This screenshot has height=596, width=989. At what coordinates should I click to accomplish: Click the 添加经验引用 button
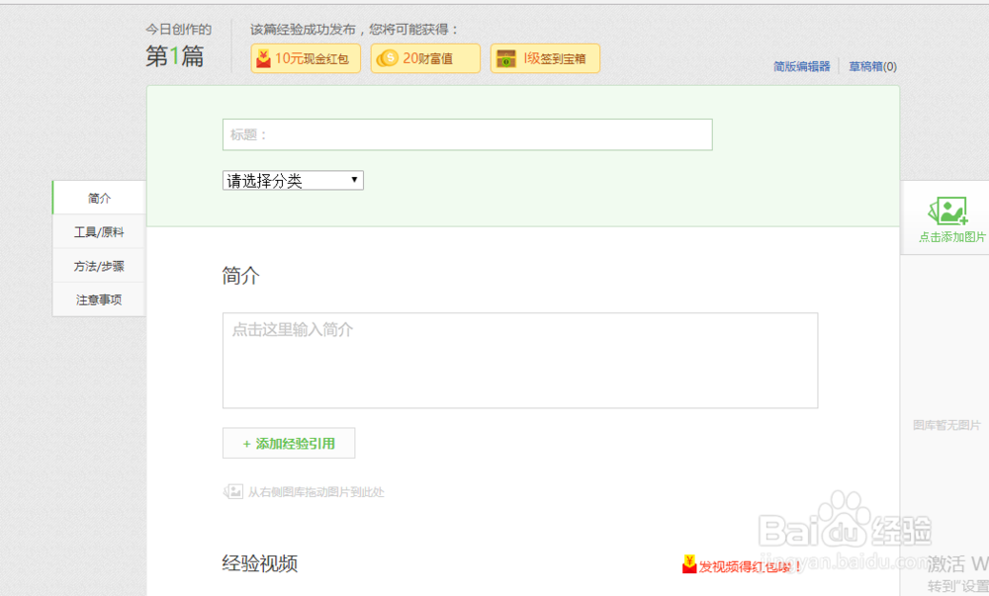tap(288, 443)
